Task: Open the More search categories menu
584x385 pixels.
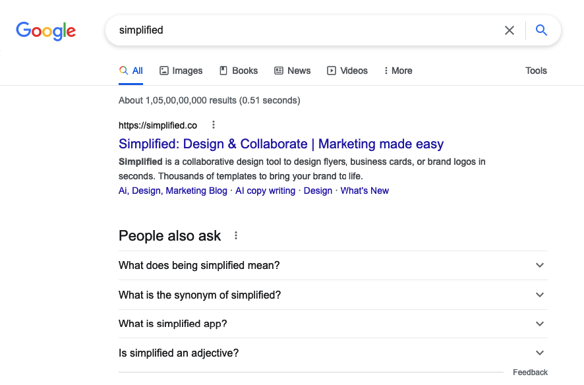Action: coord(398,71)
